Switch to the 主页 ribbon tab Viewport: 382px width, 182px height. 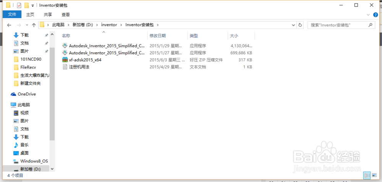click(x=30, y=14)
